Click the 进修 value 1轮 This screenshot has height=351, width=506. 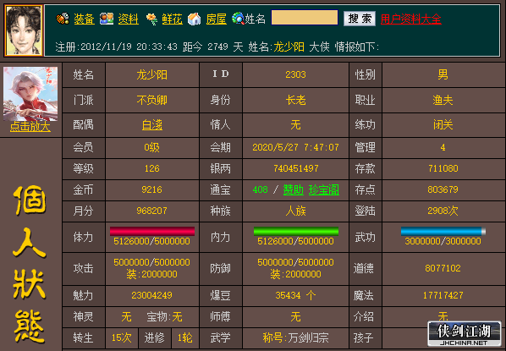click(x=185, y=338)
